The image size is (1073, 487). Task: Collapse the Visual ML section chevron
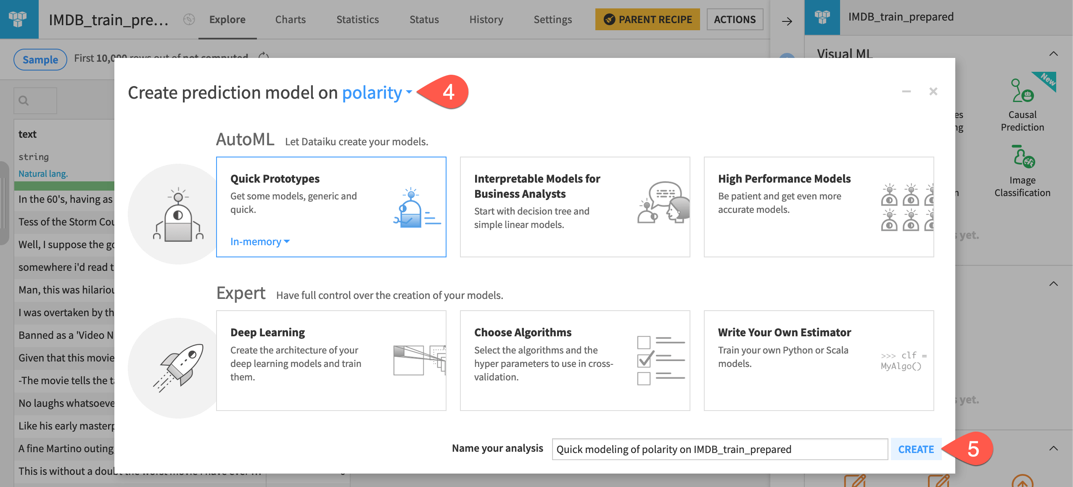tap(1053, 54)
